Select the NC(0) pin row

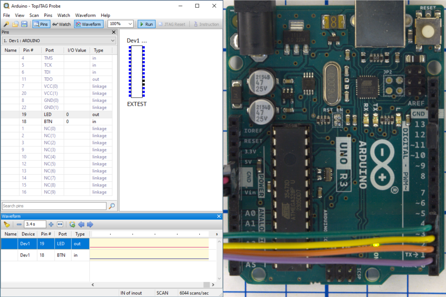click(x=56, y=129)
